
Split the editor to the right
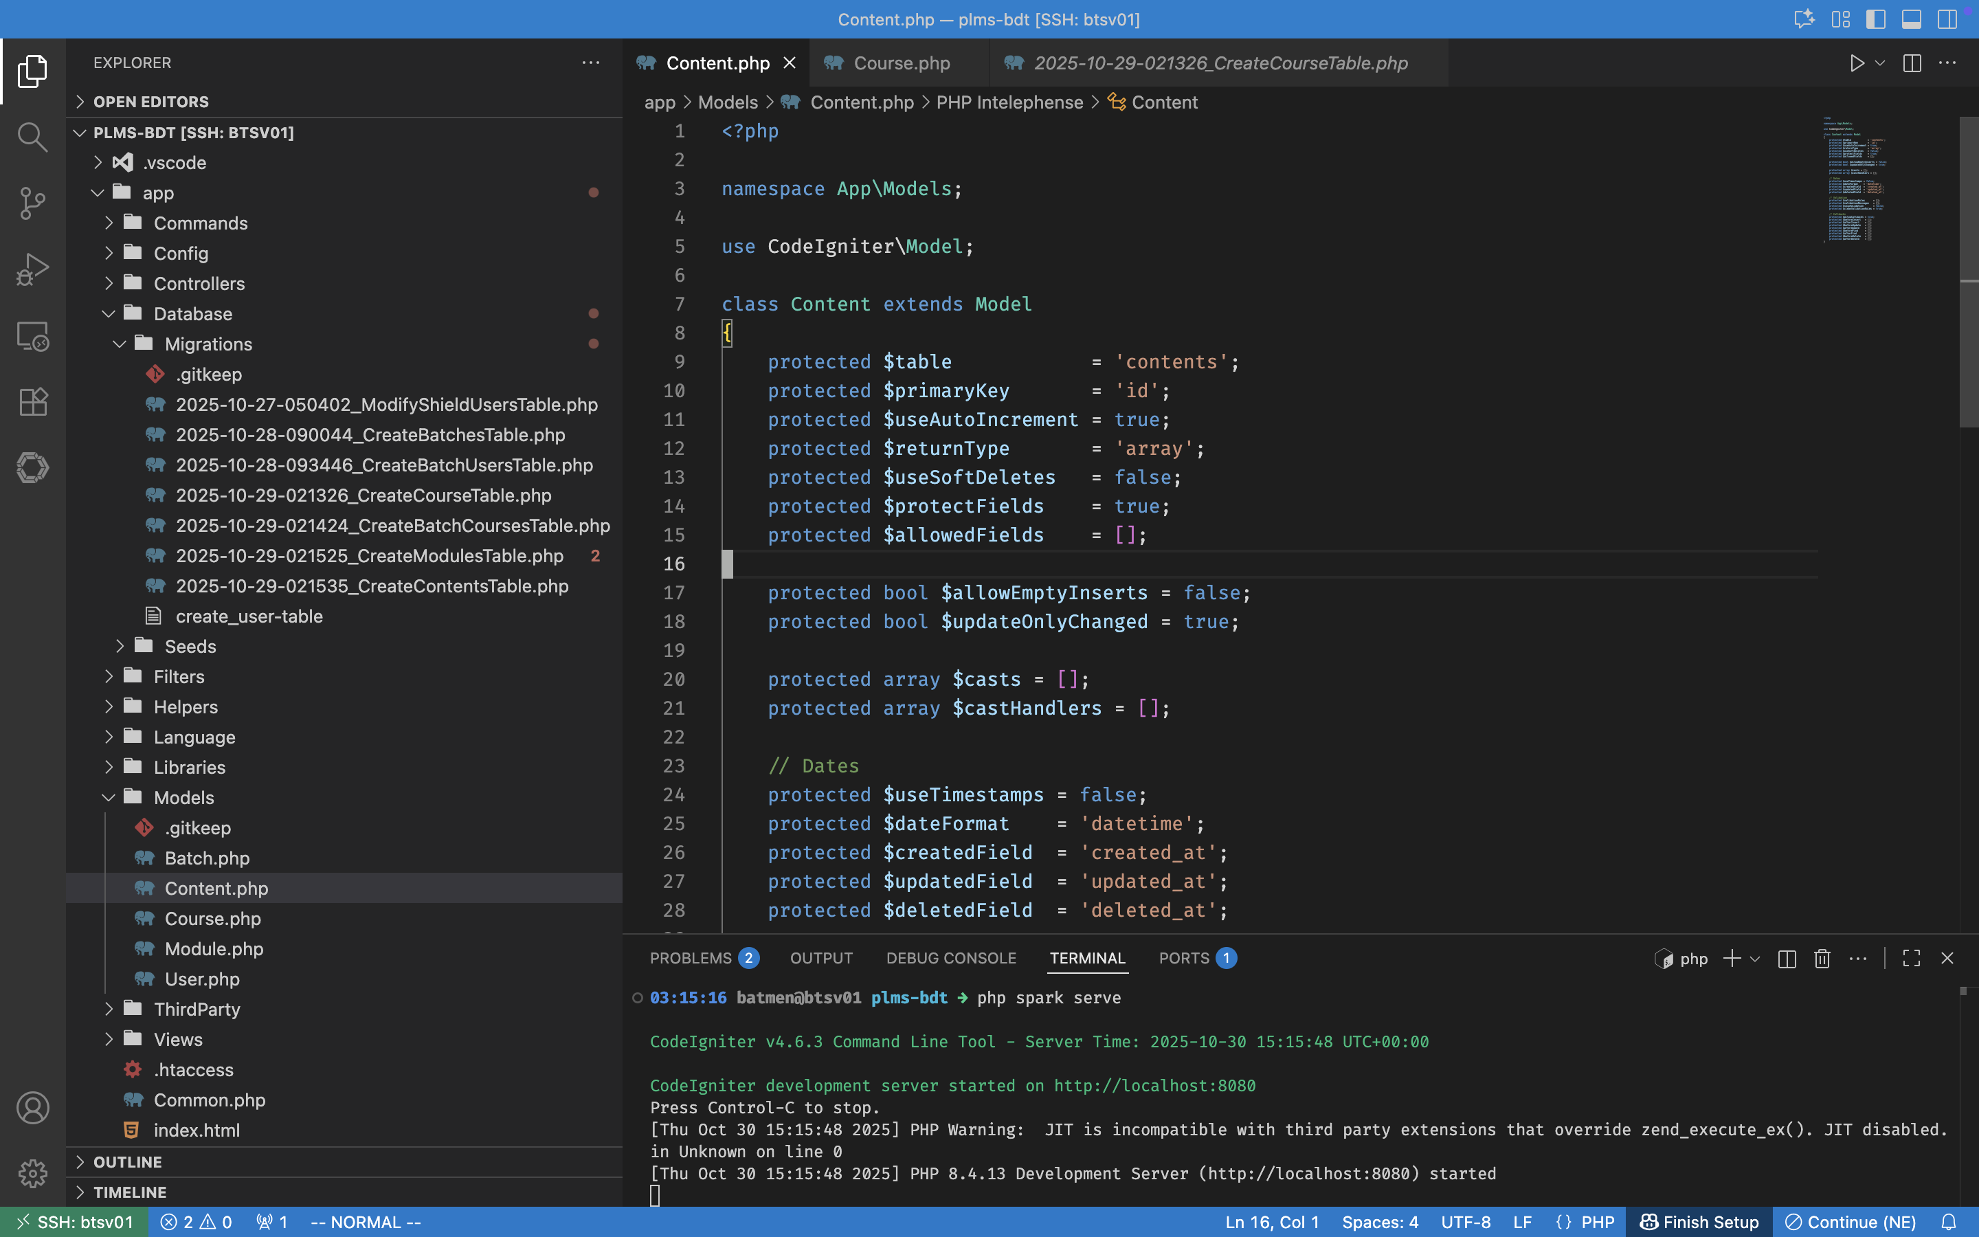[x=1912, y=63]
